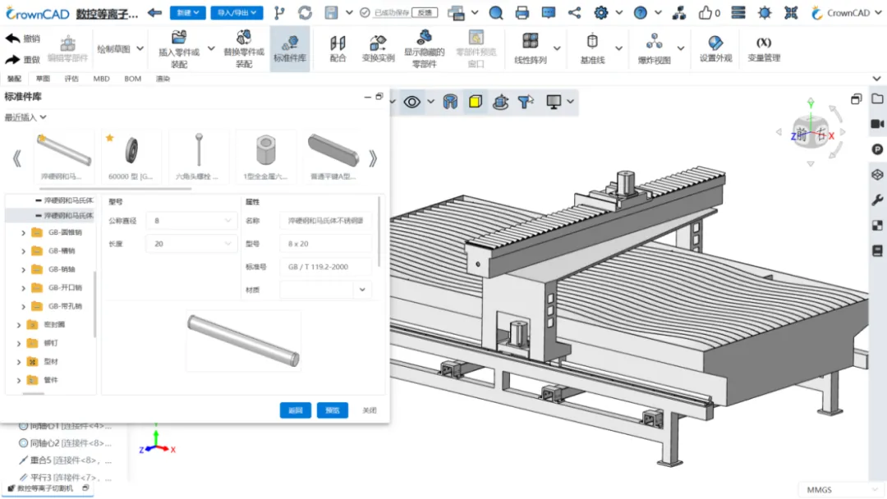Open the comment message icon
The height and width of the screenshot is (499, 887).
(x=548, y=12)
